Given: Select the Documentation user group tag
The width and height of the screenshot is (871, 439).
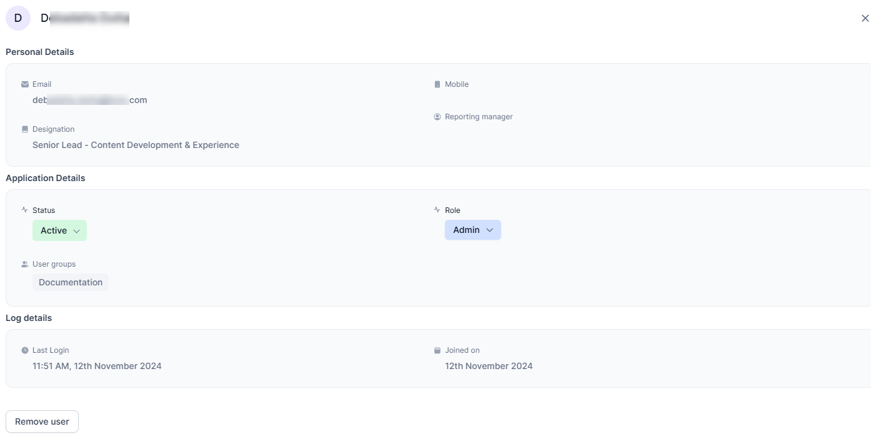Looking at the screenshot, I should [70, 282].
